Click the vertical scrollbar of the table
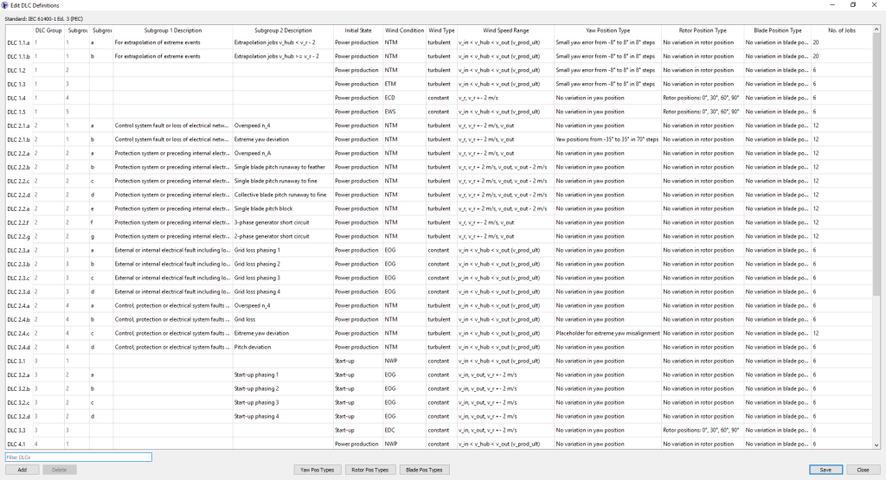 tap(876, 173)
